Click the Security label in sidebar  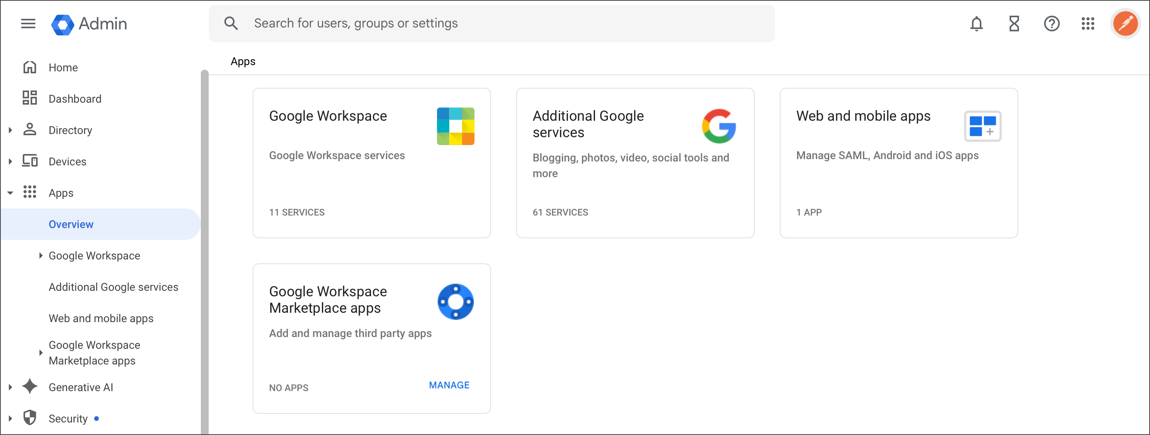pyautogui.click(x=68, y=419)
